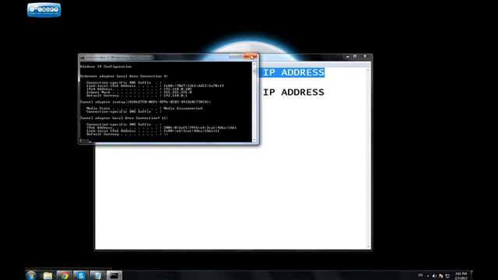
Task: Click the 'Windows IP Configuration' heading
Action: 106,67
